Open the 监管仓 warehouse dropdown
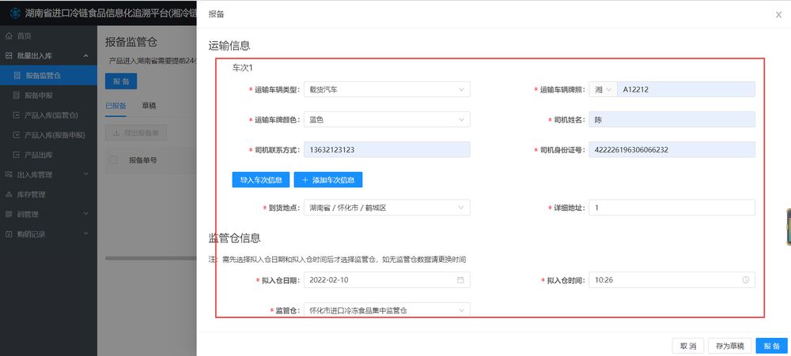The width and height of the screenshot is (791, 356). (387, 311)
